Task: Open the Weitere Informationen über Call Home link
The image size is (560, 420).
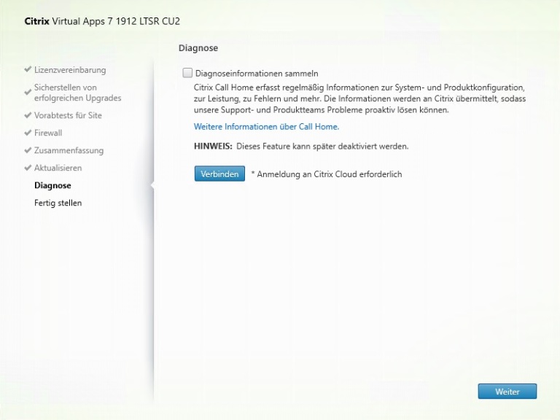Action: pyautogui.click(x=266, y=127)
